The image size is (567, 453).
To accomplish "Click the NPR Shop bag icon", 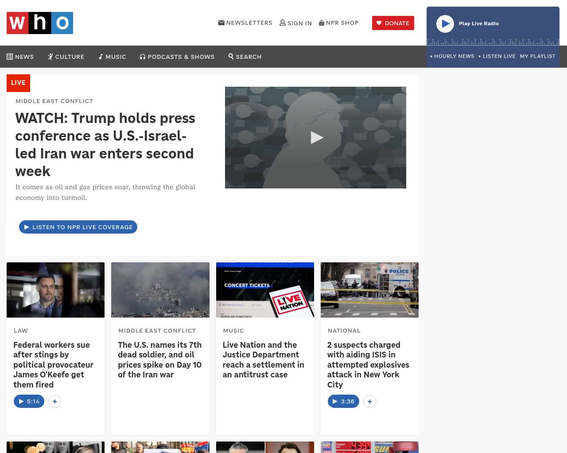I will click(x=322, y=23).
